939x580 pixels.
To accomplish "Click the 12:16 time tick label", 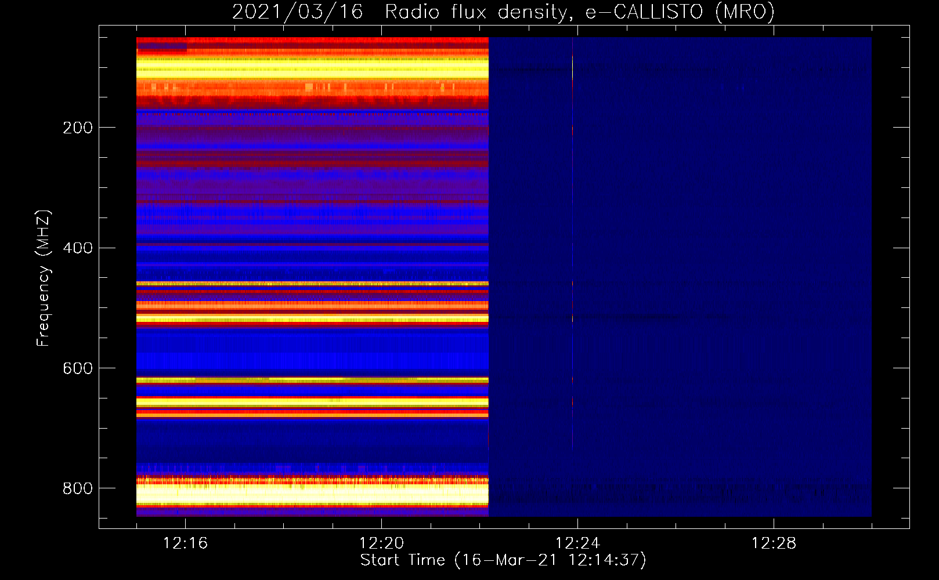I will click(185, 543).
